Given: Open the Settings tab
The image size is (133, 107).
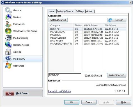Looking at the screenshot, I should pos(80,11).
